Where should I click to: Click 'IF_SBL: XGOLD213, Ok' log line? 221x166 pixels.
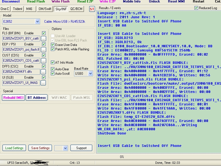[x=120, y=42]
